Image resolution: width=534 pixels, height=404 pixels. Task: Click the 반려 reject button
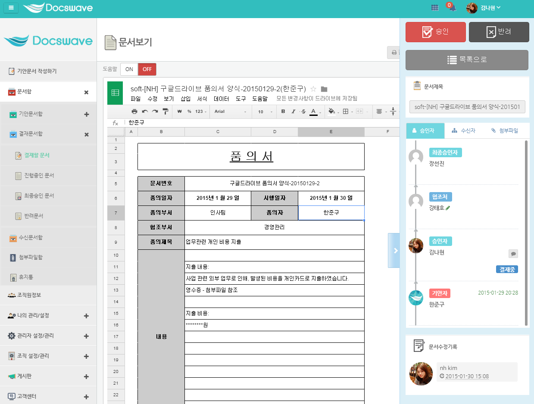point(499,32)
